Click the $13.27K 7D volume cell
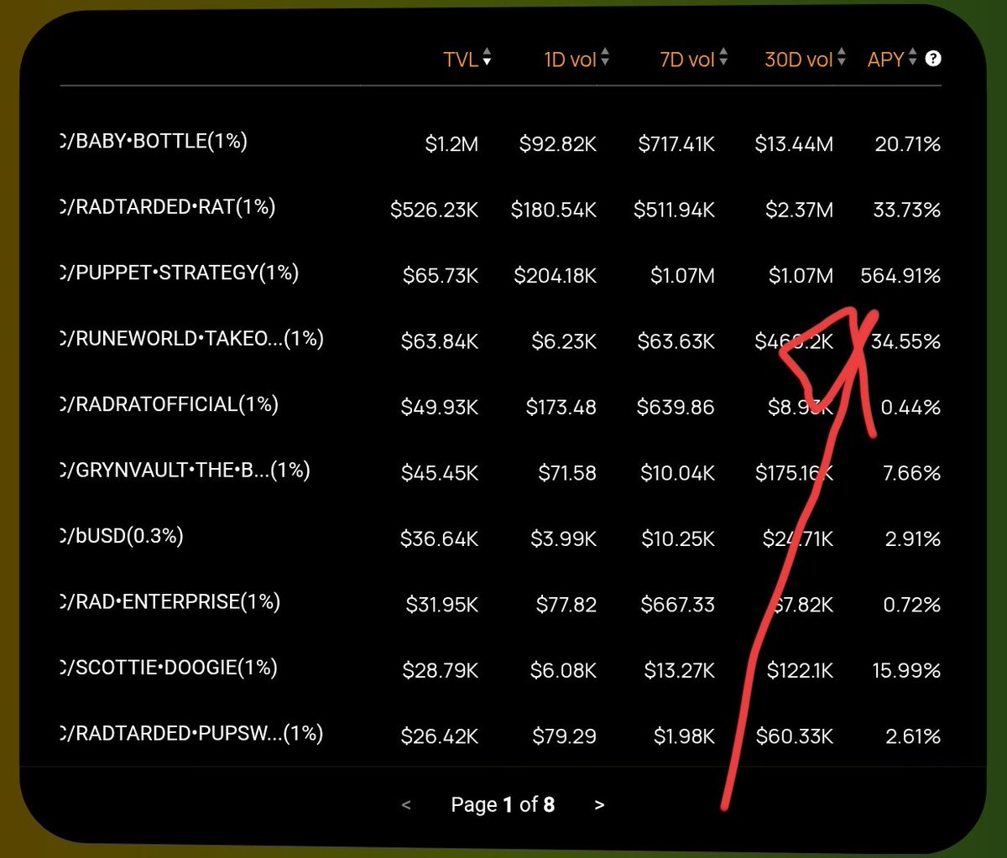Viewport: 1007px width, 858px height. (x=680, y=671)
